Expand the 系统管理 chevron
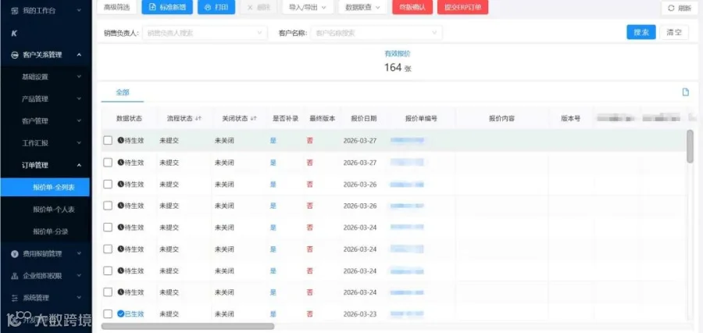 click(x=80, y=298)
